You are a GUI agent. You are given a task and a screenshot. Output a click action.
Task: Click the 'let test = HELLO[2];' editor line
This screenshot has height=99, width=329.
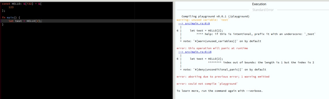pos(25,21)
